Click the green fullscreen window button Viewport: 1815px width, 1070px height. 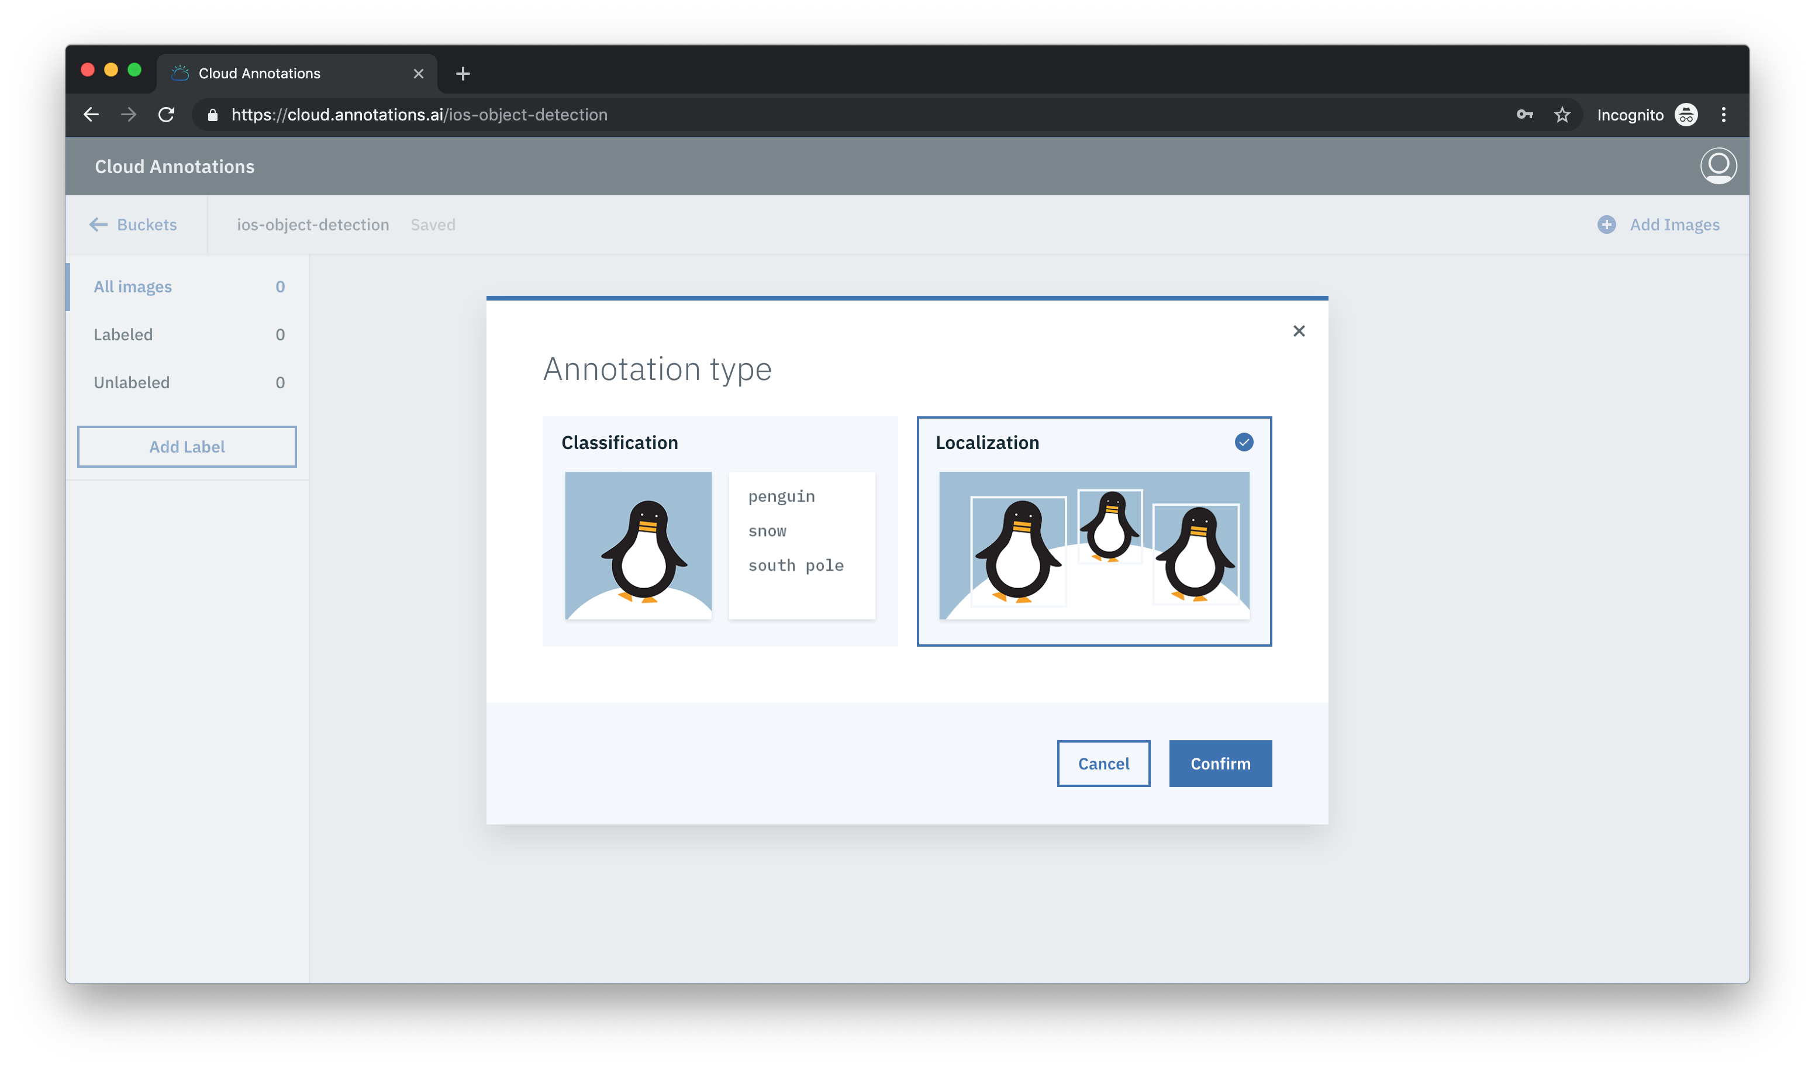point(134,70)
